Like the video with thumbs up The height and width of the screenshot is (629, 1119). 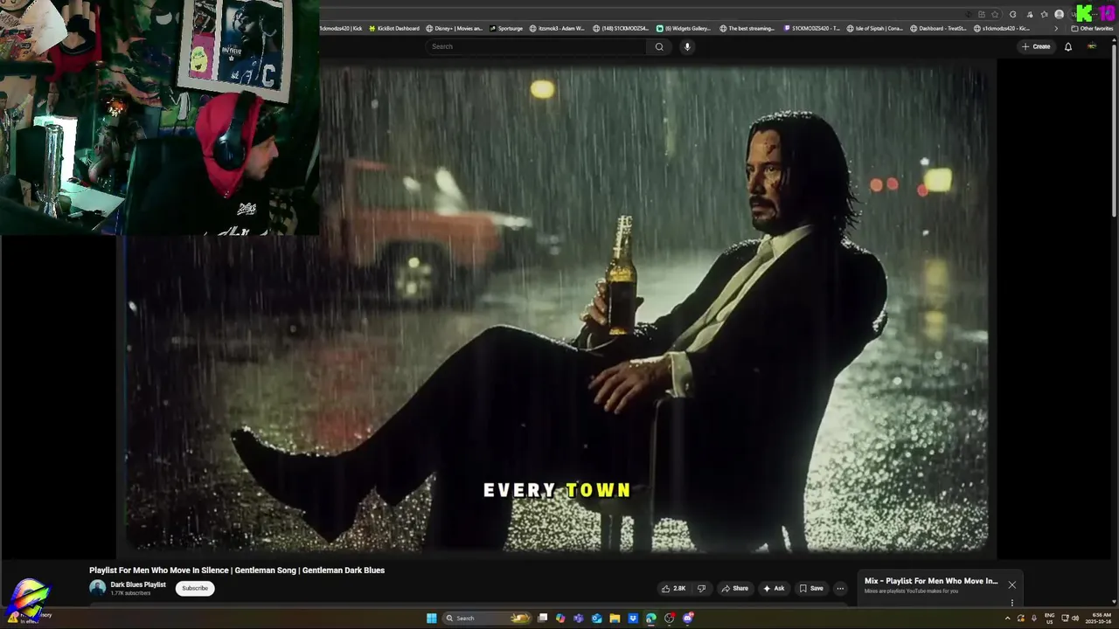click(673, 588)
